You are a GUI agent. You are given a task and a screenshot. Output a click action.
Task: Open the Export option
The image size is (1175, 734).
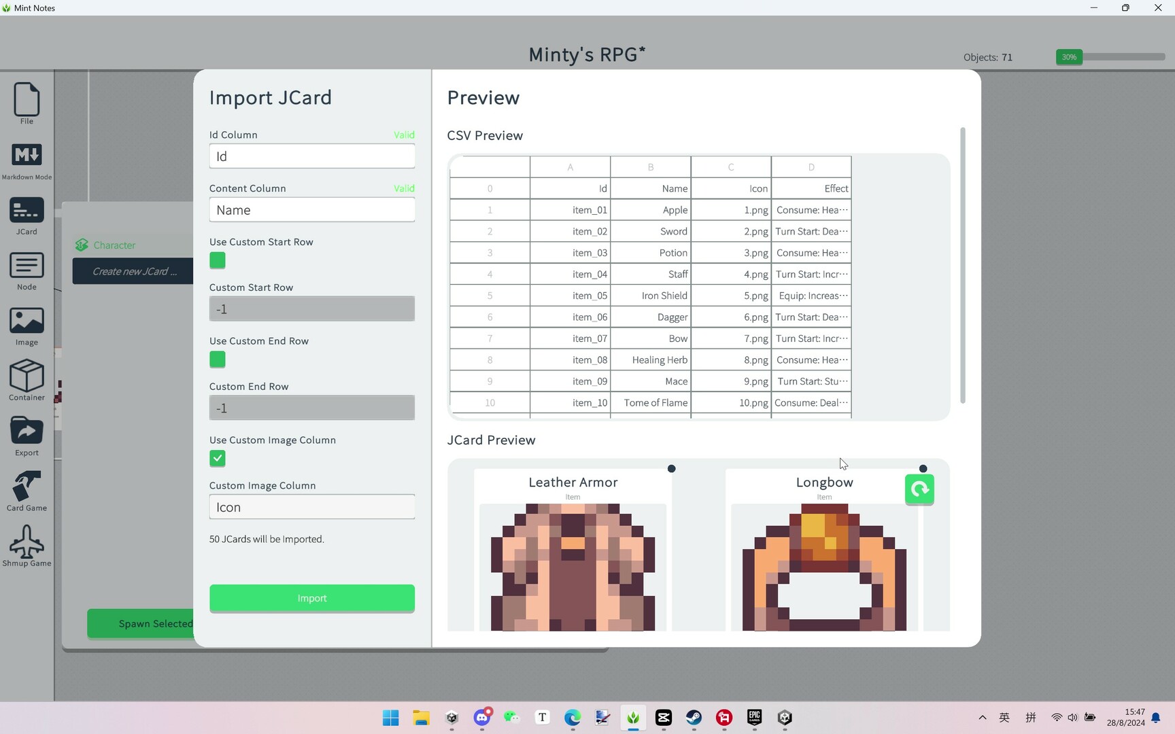(27, 436)
